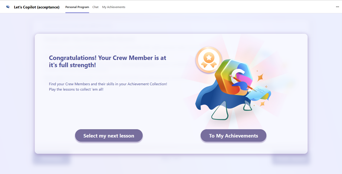
Task: Click the To My Achievements button
Action: [233, 136]
